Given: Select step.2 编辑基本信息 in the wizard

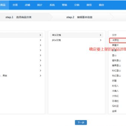Looking at the screenshot, I should (79, 17).
